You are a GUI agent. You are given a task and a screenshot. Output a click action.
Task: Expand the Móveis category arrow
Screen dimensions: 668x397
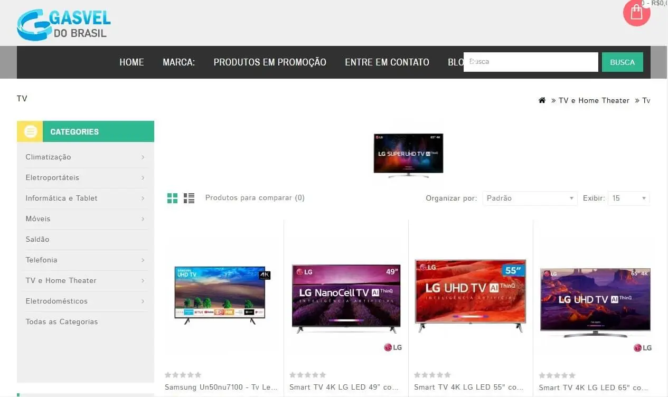[143, 219]
